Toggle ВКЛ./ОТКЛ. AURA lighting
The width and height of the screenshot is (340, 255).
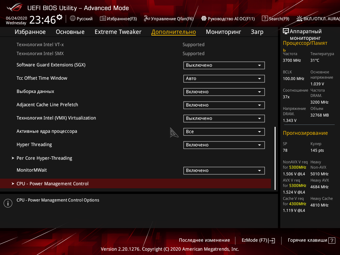pyautogui.click(x=321, y=19)
